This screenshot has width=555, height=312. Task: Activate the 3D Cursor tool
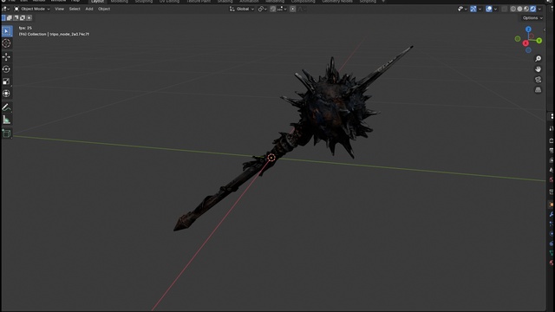pos(6,43)
